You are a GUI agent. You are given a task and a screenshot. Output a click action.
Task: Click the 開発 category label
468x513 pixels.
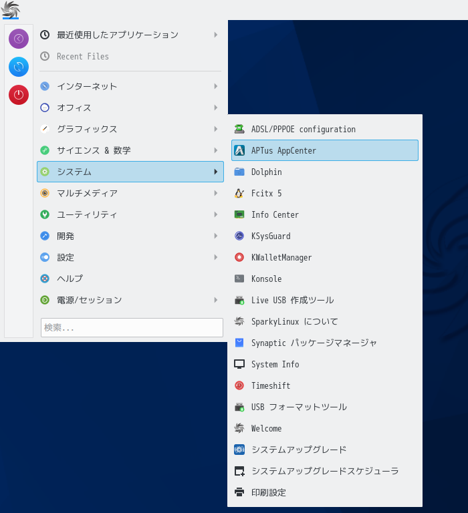[66, 236]
